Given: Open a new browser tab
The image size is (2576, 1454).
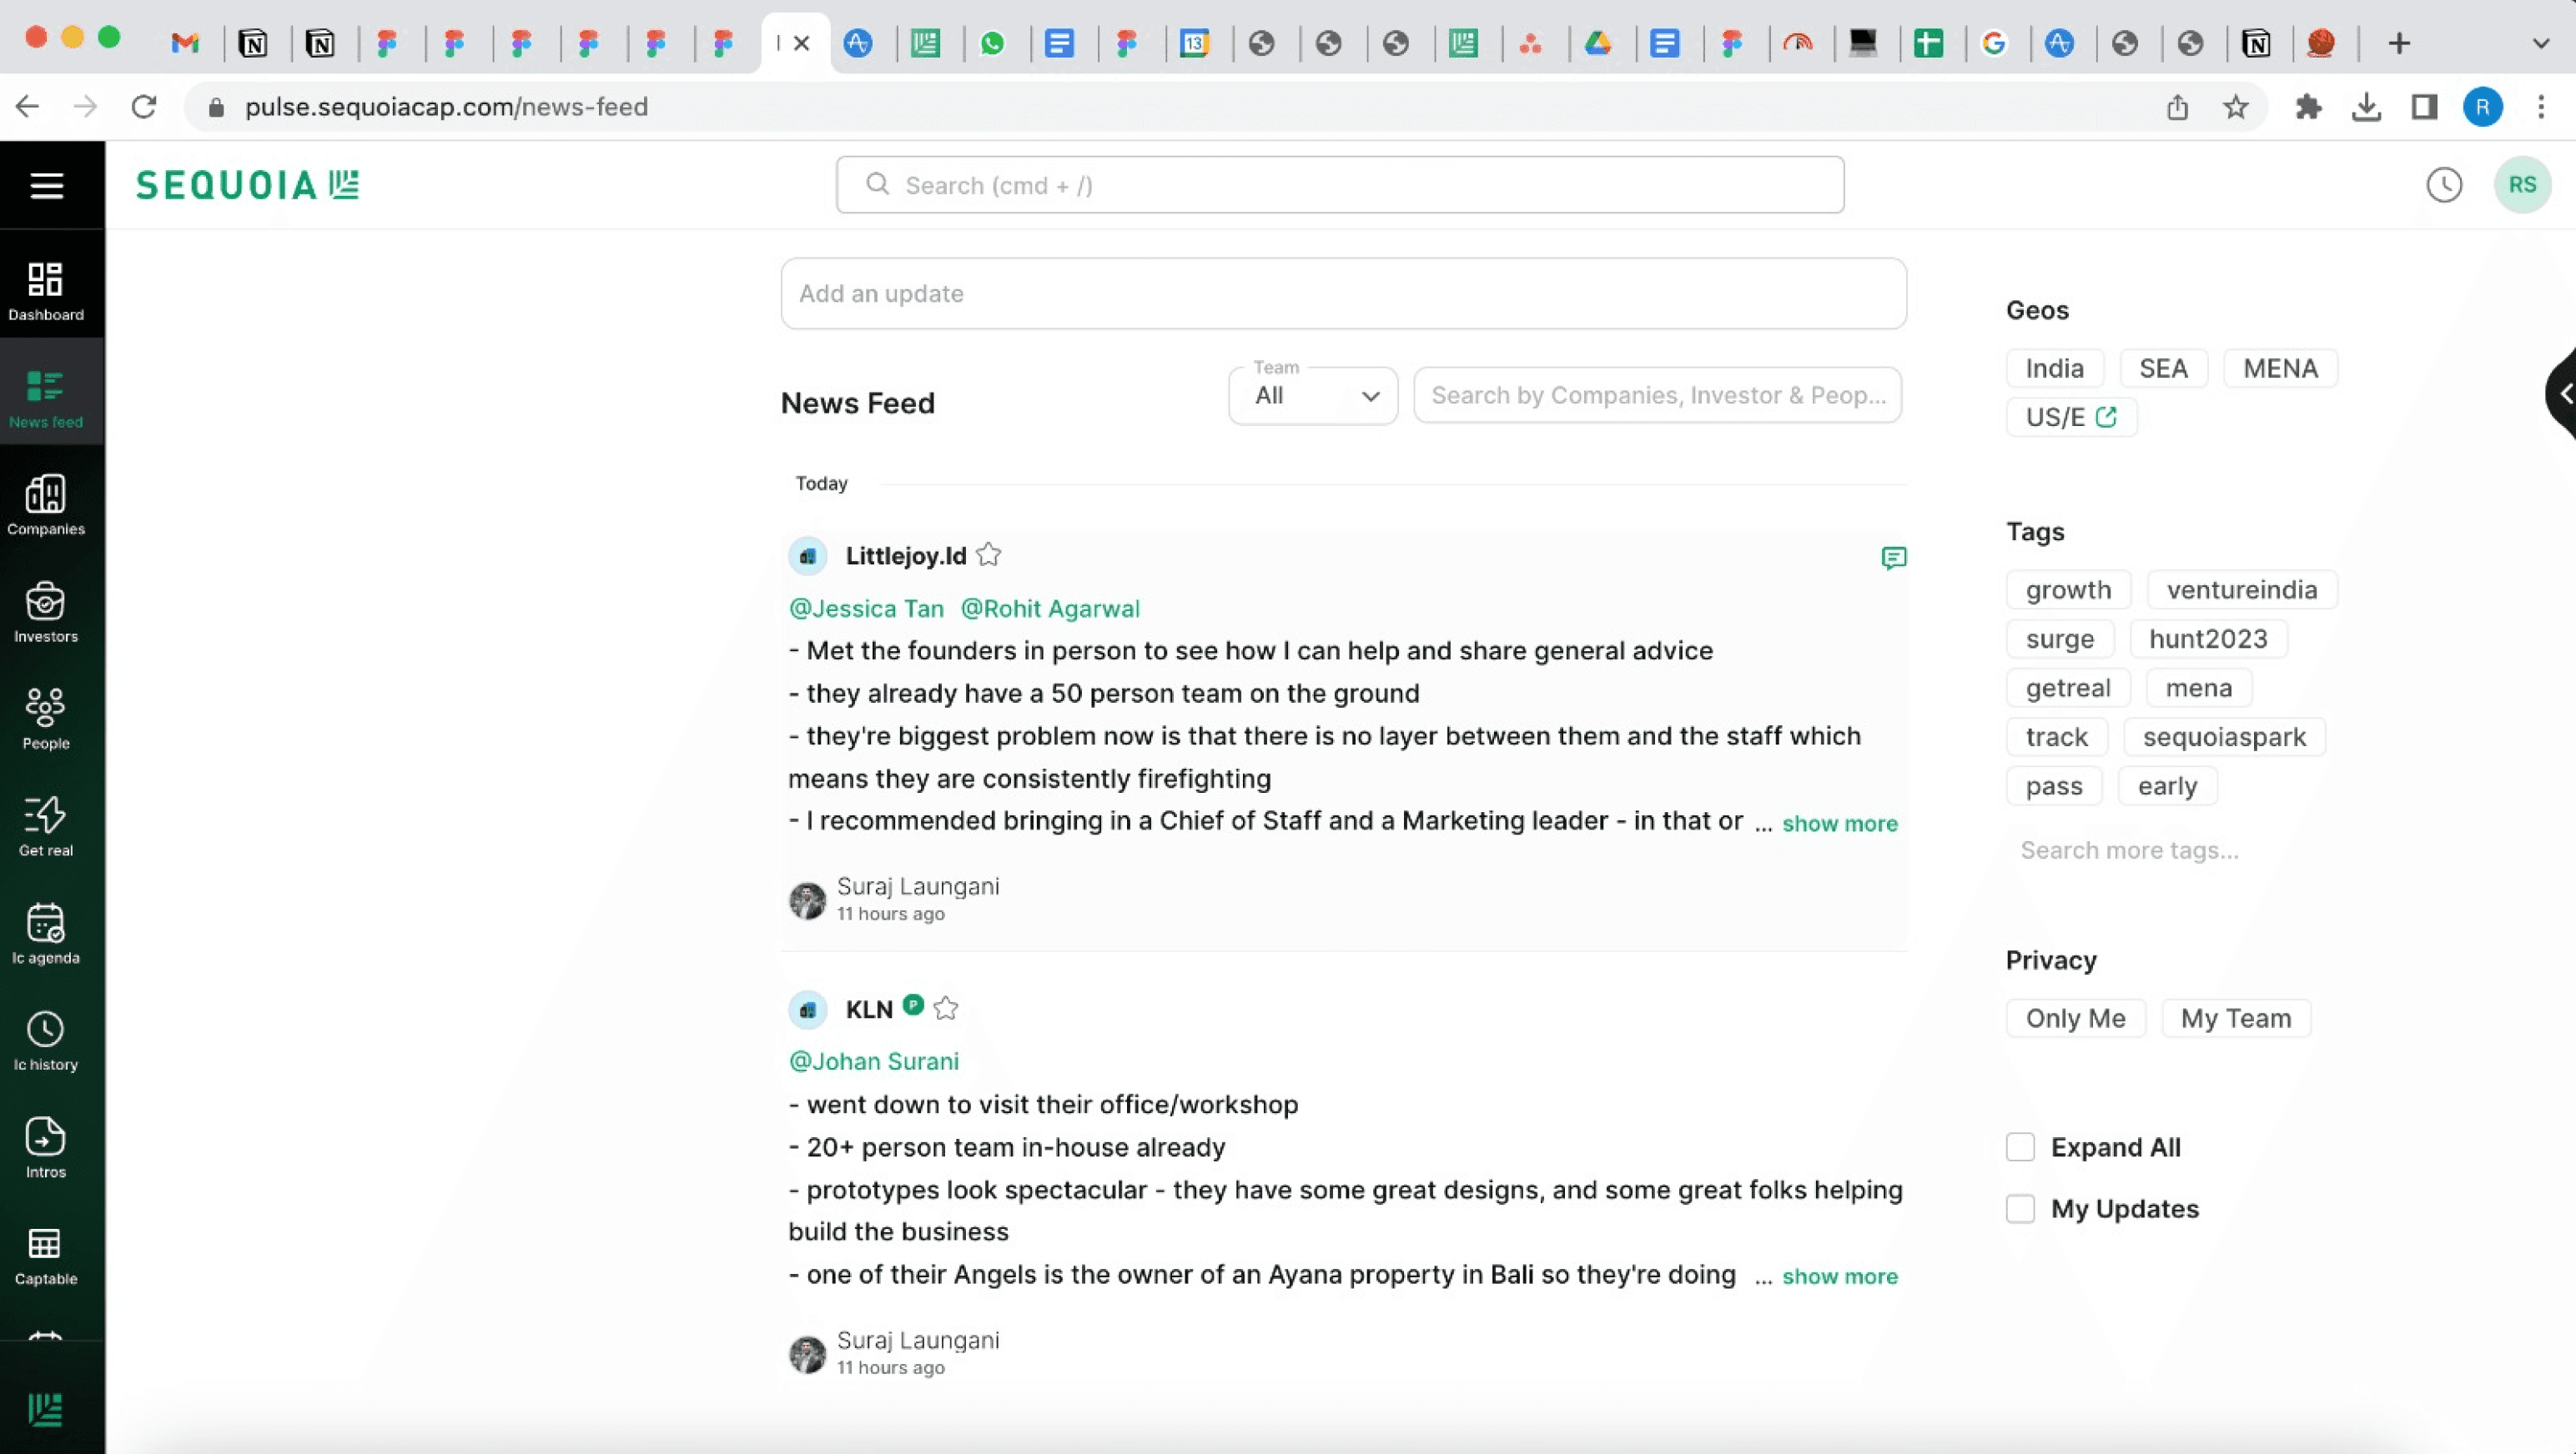Looking at the screenshot, I should pos(2399,43).
